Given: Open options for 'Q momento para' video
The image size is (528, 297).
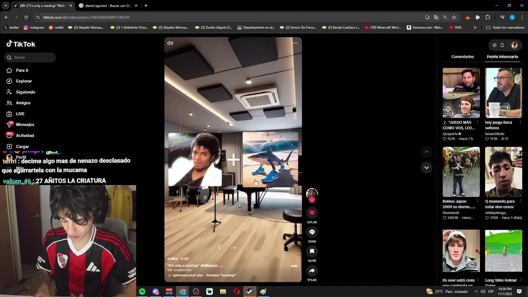Looking at the screenshot, I should pos(520,201).
